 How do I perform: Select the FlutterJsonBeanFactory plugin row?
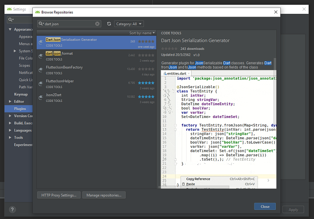(x=96, y=70)
